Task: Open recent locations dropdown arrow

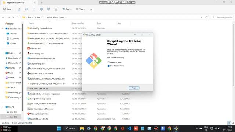Action: tap(13, 17)
